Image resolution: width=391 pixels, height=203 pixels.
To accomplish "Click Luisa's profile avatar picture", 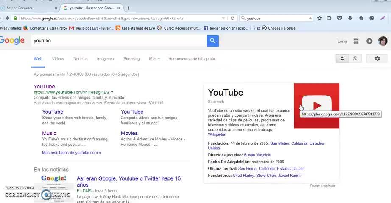I will point(383,41).
